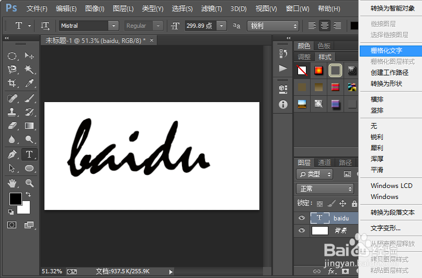Collapse the right panel dock

(x=289, y=38)
